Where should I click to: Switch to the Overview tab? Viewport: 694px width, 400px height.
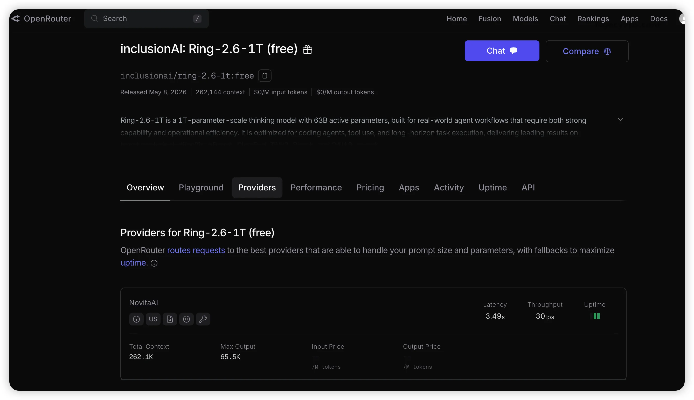(145, 187)
